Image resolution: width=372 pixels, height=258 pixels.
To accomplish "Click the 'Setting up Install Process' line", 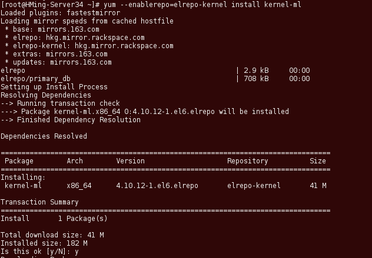I will click(x=54, y=87).
